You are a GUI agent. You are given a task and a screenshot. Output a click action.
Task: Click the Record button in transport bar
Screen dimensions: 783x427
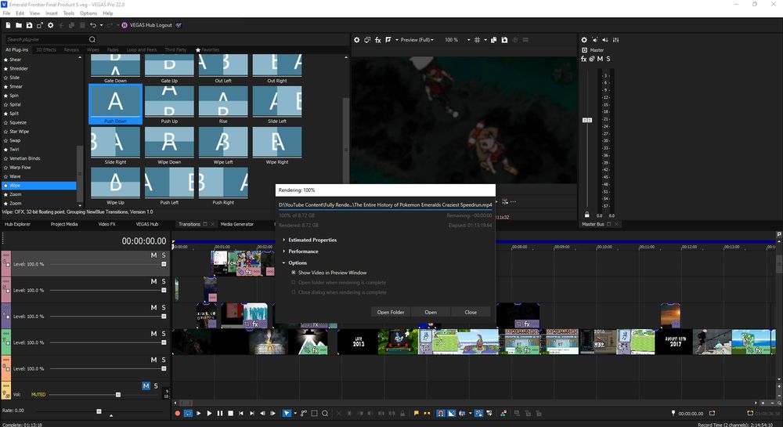click(x=177, y=414)
